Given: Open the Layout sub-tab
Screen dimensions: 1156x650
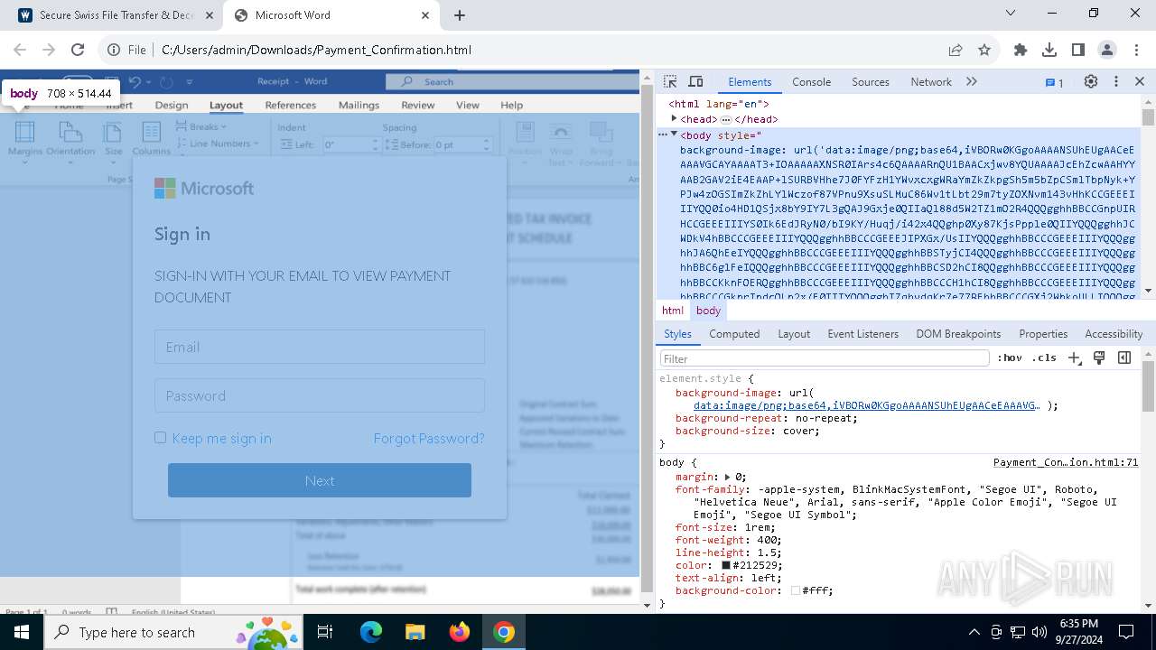Looking at the screenshot, I should [794, 333].
